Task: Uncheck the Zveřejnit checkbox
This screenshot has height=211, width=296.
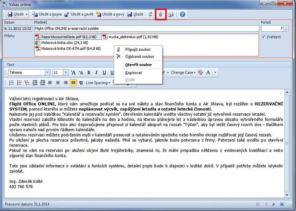Action: click(264, 37)
